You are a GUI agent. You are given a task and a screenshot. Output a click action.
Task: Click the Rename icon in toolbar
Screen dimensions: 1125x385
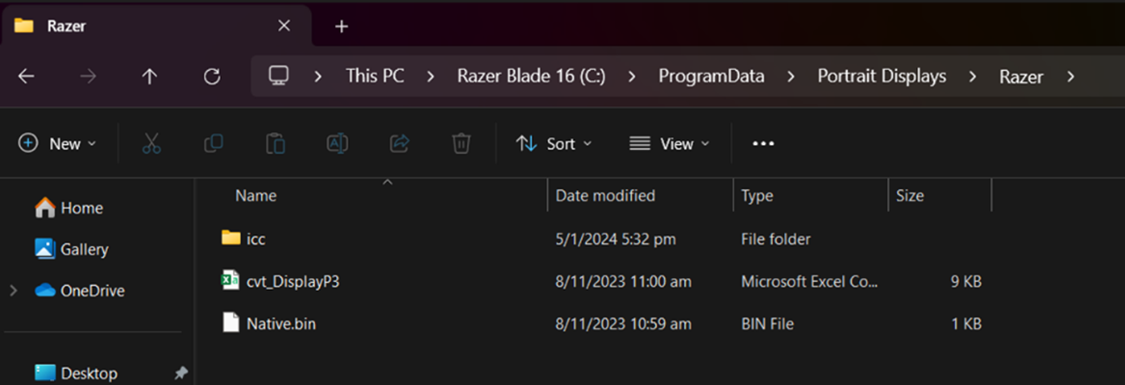coord(337,143)
